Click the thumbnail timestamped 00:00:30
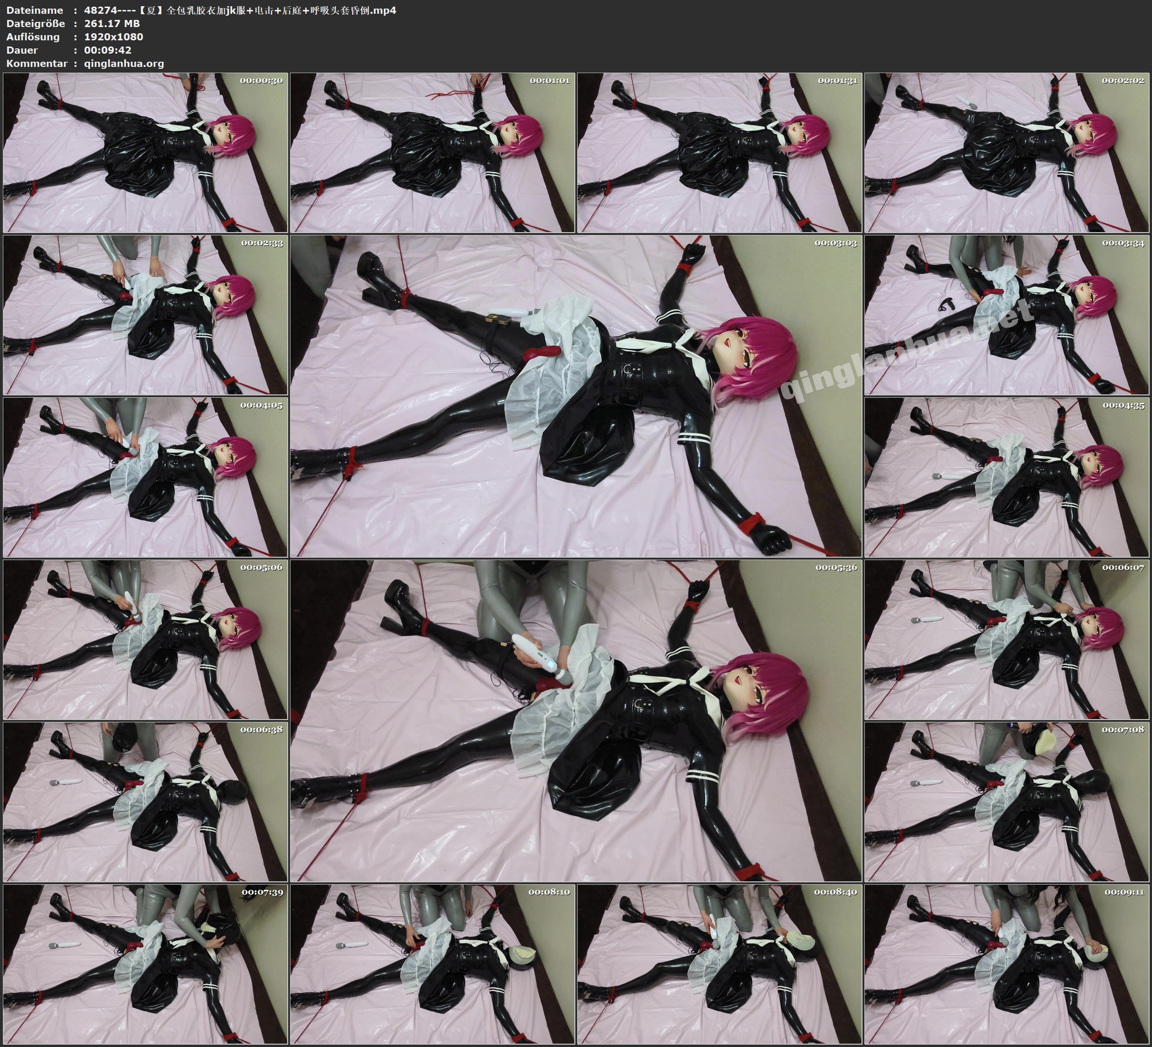Viewport: 1152px width, 1047px height. pos(145,153)
